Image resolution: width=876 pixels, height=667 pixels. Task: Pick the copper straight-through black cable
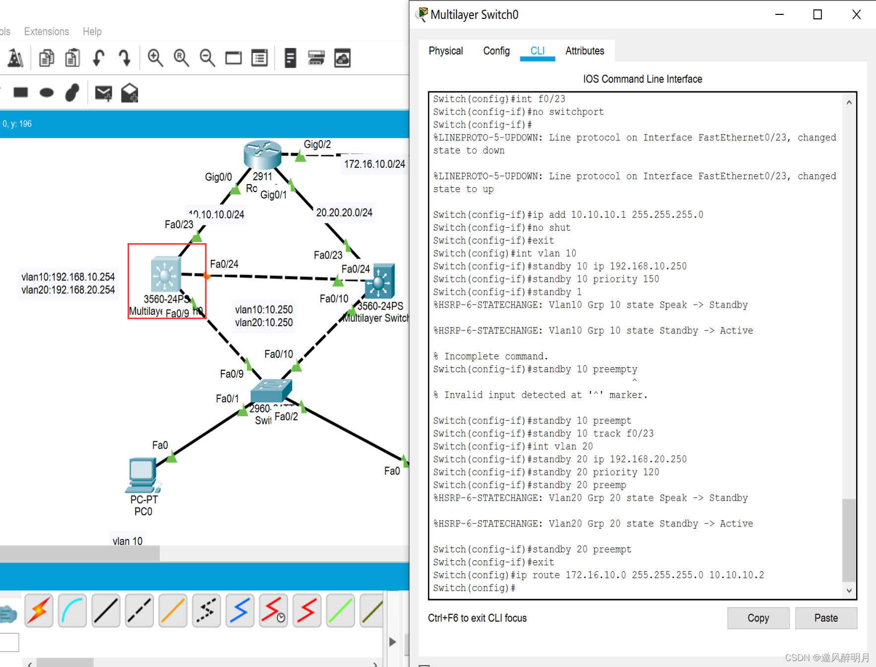(x=106, y=610)
